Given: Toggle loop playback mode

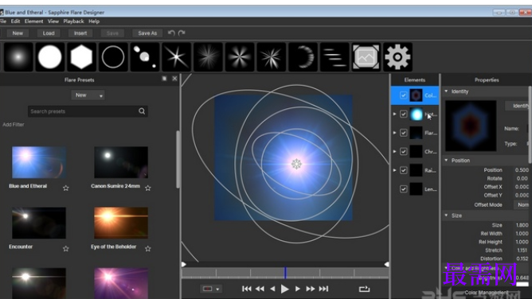Looking at the screenshot, I should (x=364, y=289).
